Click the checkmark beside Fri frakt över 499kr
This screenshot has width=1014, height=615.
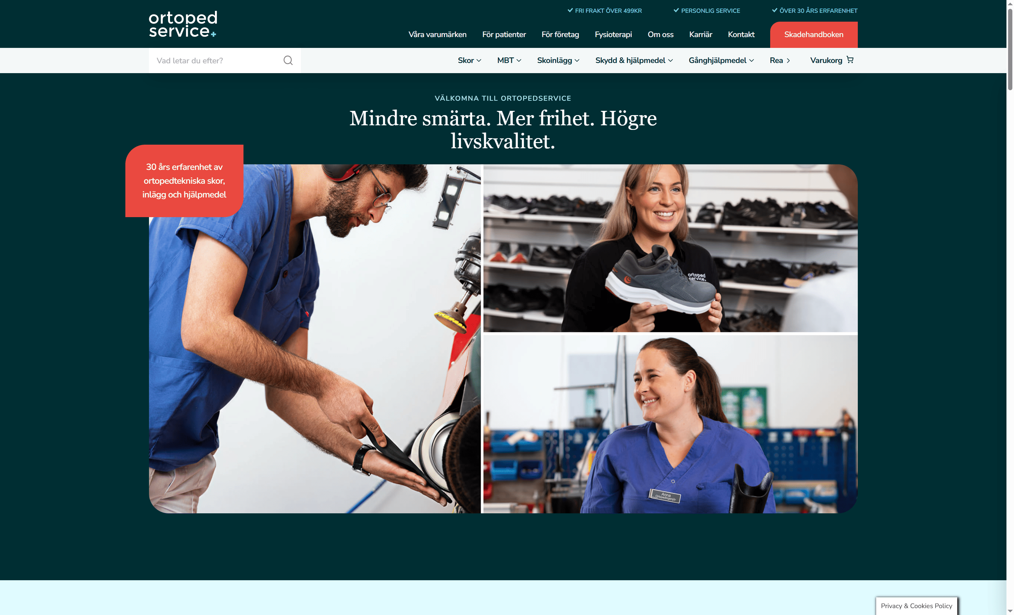570,10
